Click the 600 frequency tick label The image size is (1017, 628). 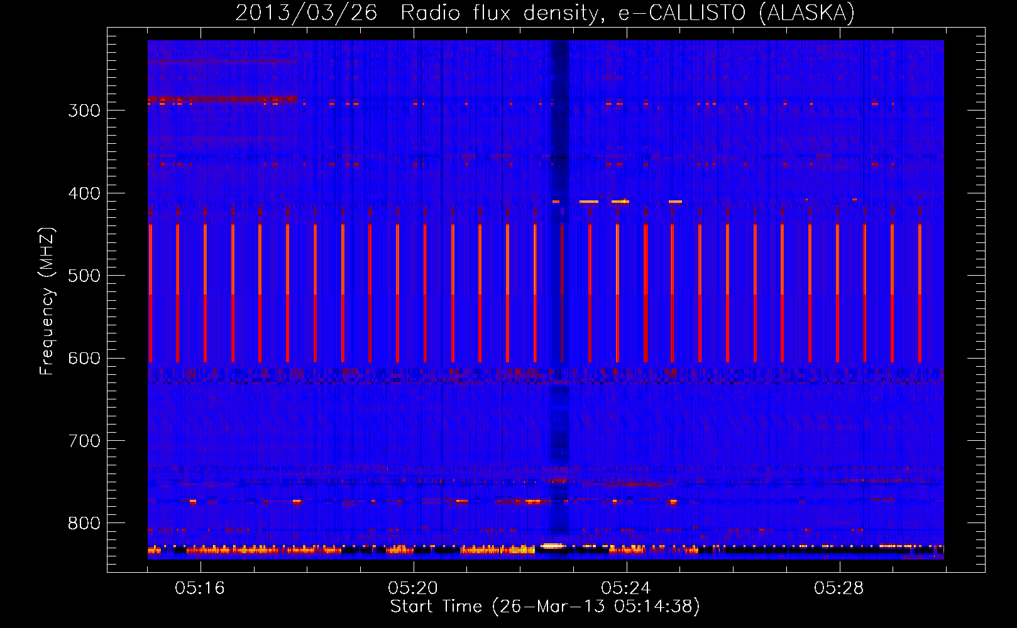click(x=84, y=359)
